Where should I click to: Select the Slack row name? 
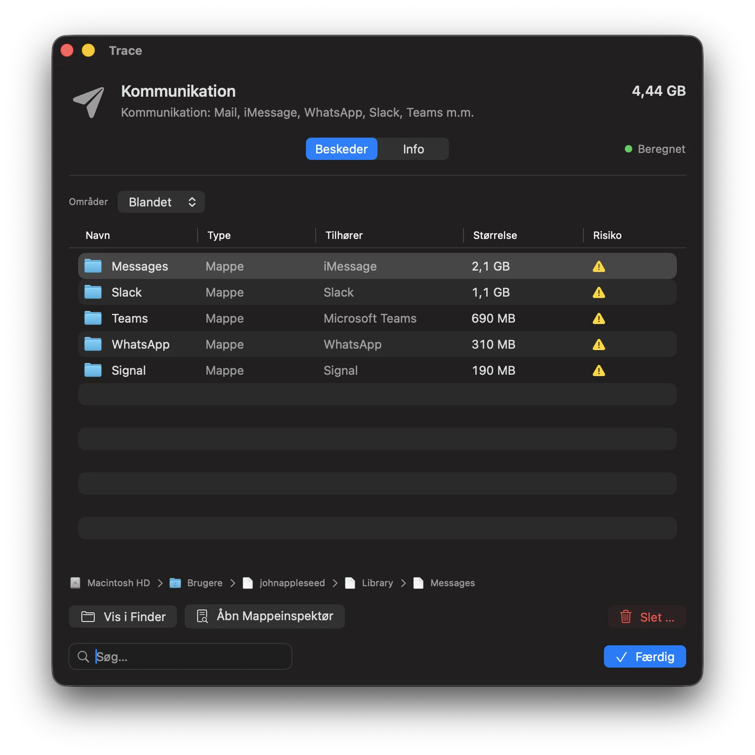point(127,292)
